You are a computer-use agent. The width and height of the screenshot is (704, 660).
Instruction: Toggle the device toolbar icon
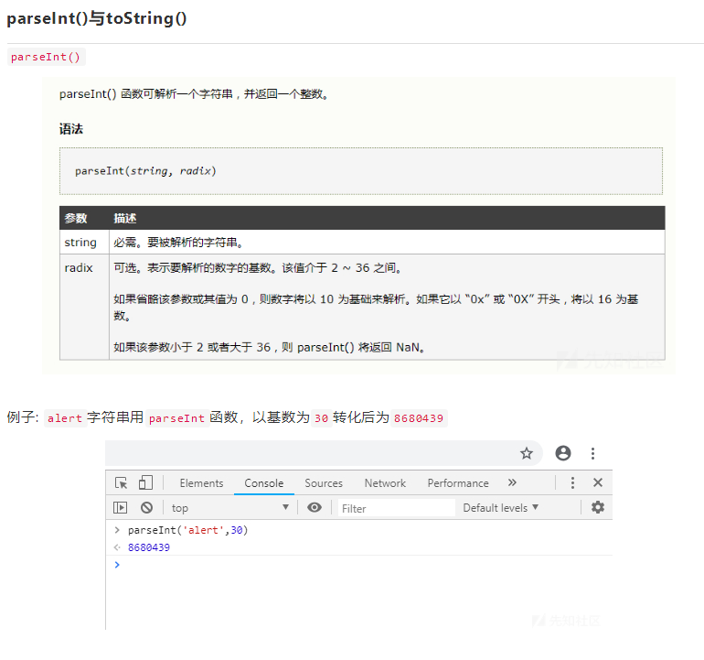click(145, 483)
